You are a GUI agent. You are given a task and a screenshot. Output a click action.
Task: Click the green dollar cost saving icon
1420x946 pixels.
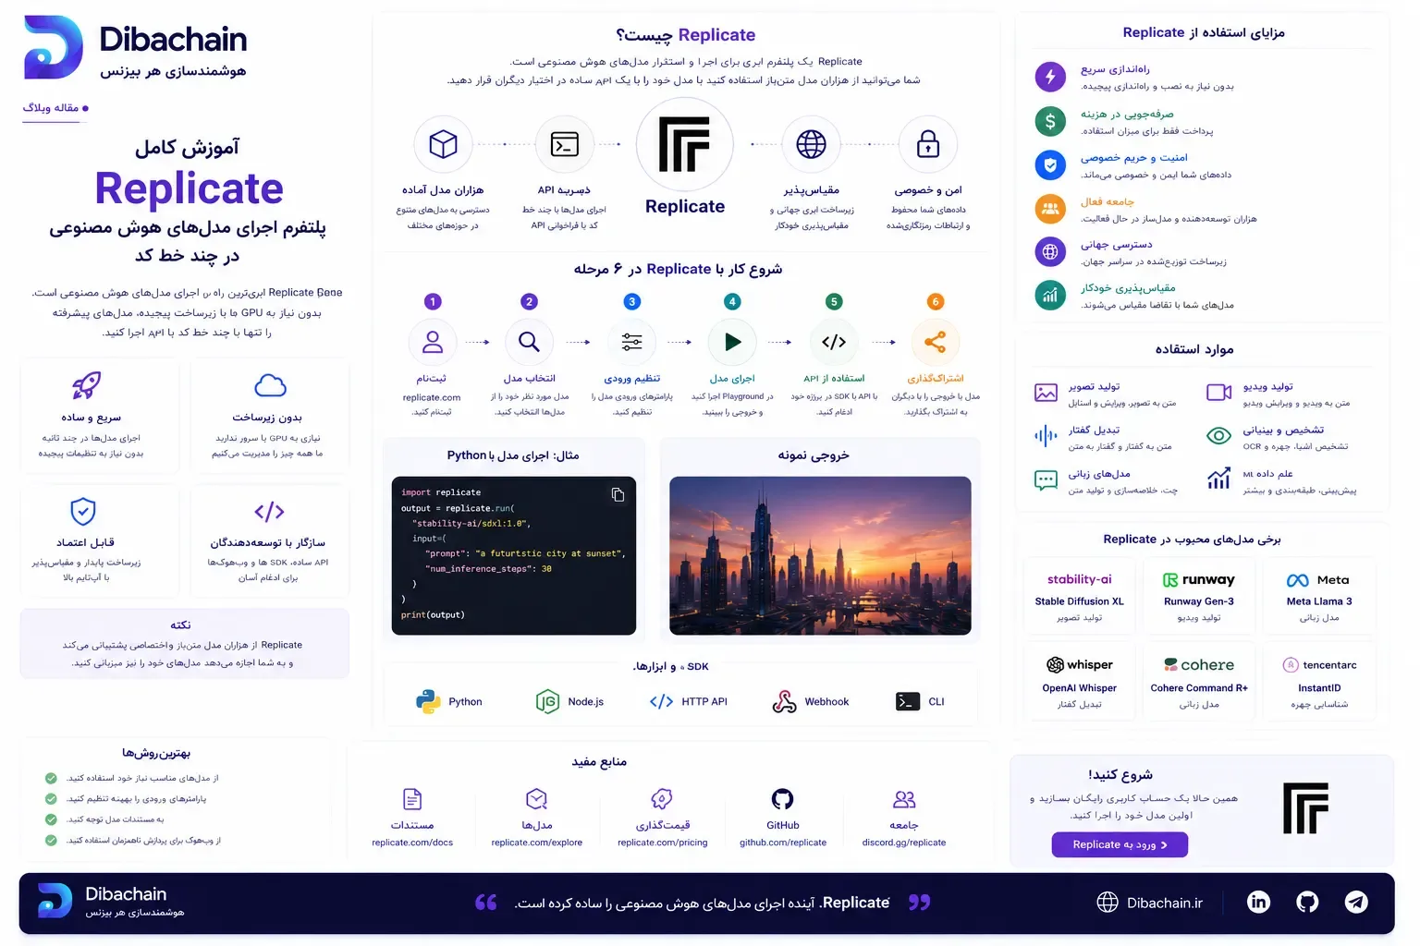pos(1050,121)
